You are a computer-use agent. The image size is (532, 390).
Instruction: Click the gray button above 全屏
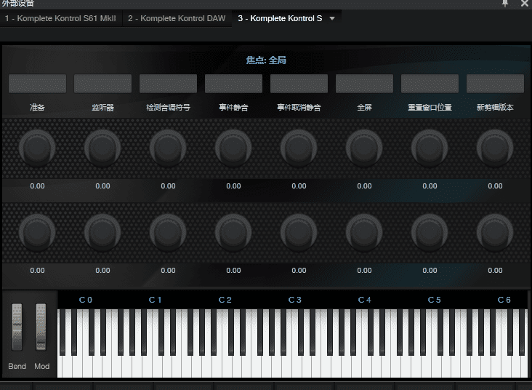tap(364, 84)
